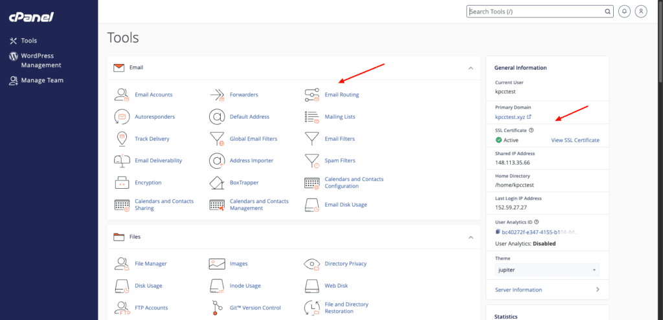Open the Web Disk icon
The width and height of the screenshot is (663, 320).
(311, 286)
